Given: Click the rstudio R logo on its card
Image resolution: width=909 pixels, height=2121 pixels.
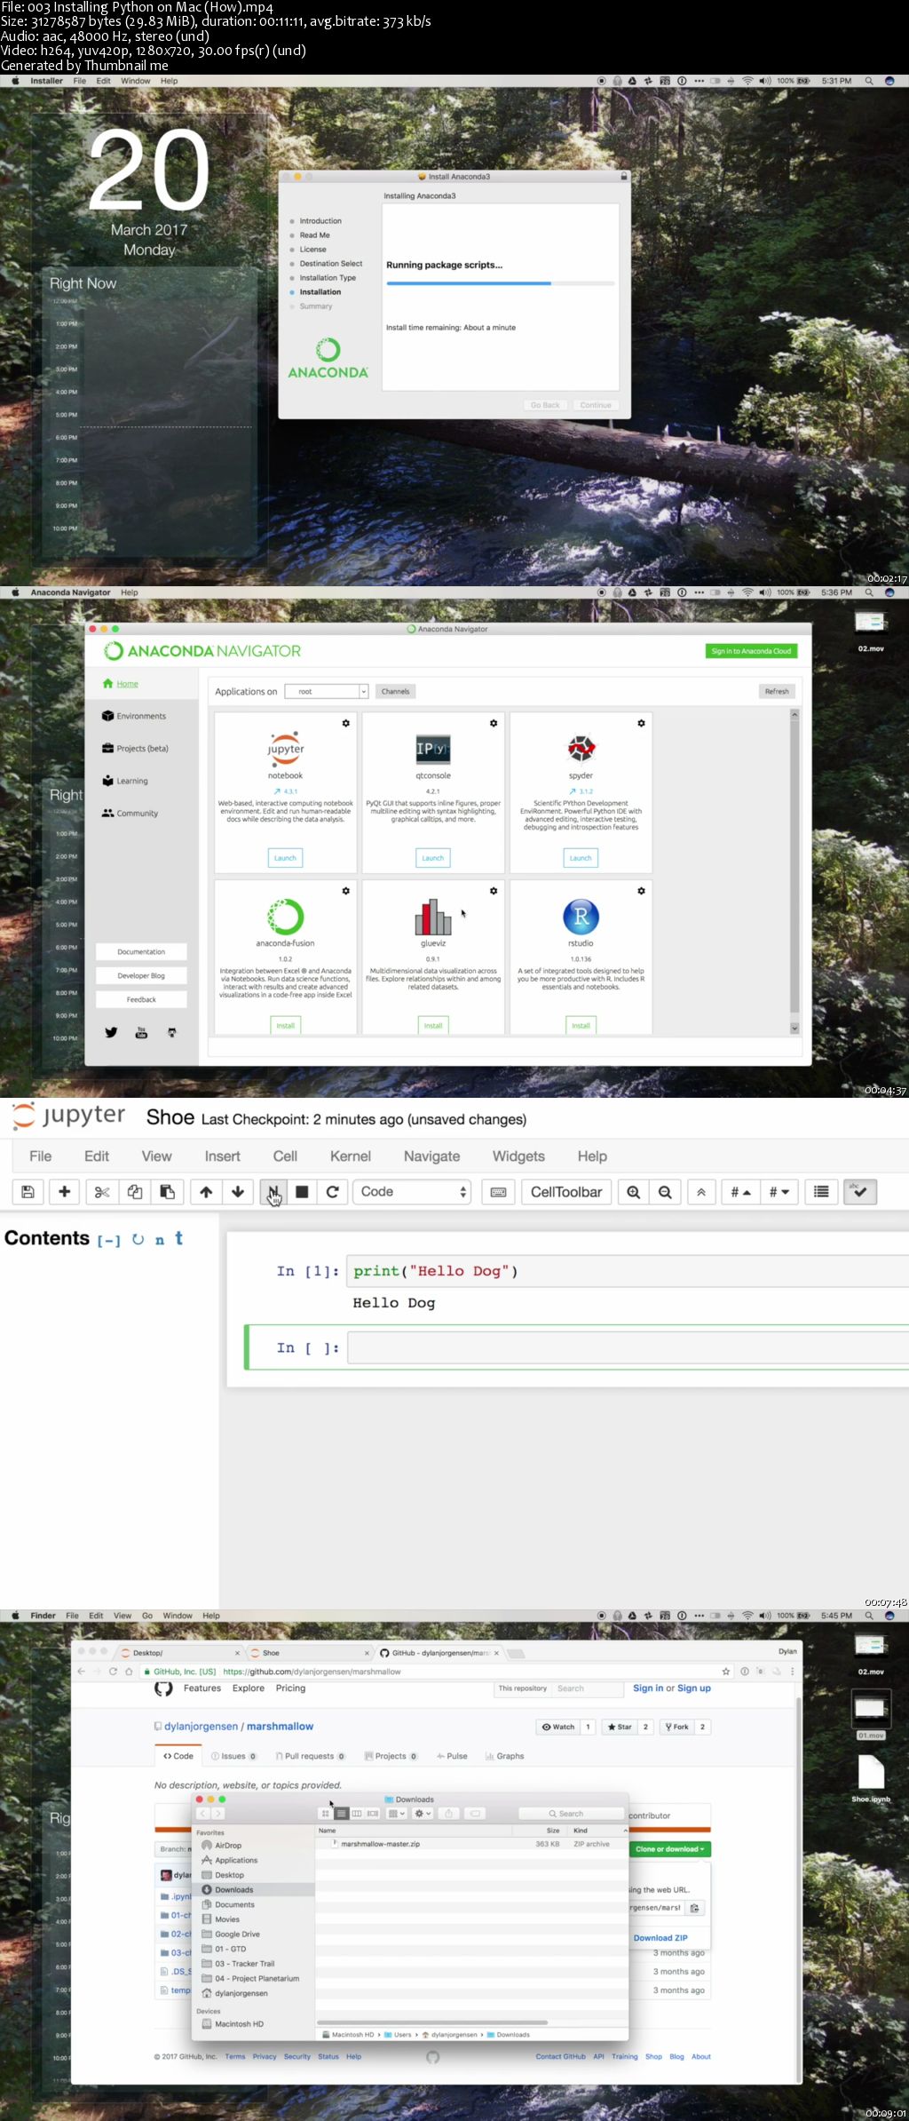Looking at the screenshot, I should tap(581, 917).
